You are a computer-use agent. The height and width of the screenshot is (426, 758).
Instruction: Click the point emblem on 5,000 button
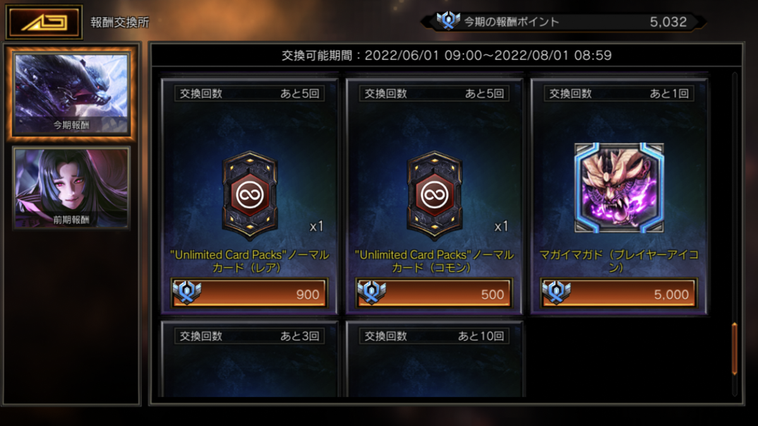[x=556, y=293]
